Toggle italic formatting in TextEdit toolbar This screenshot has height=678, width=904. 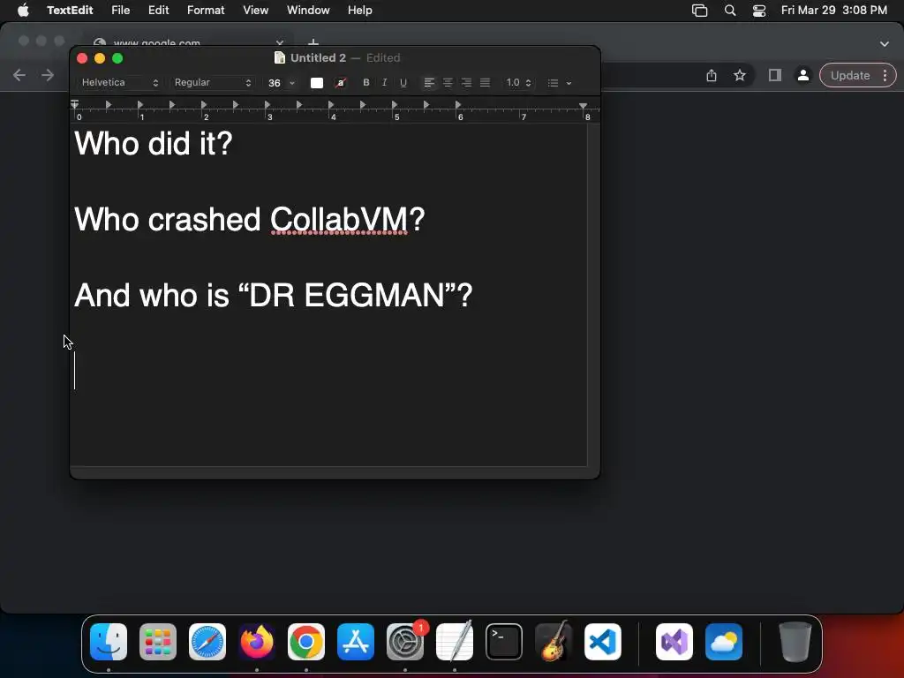pos(385,82)
